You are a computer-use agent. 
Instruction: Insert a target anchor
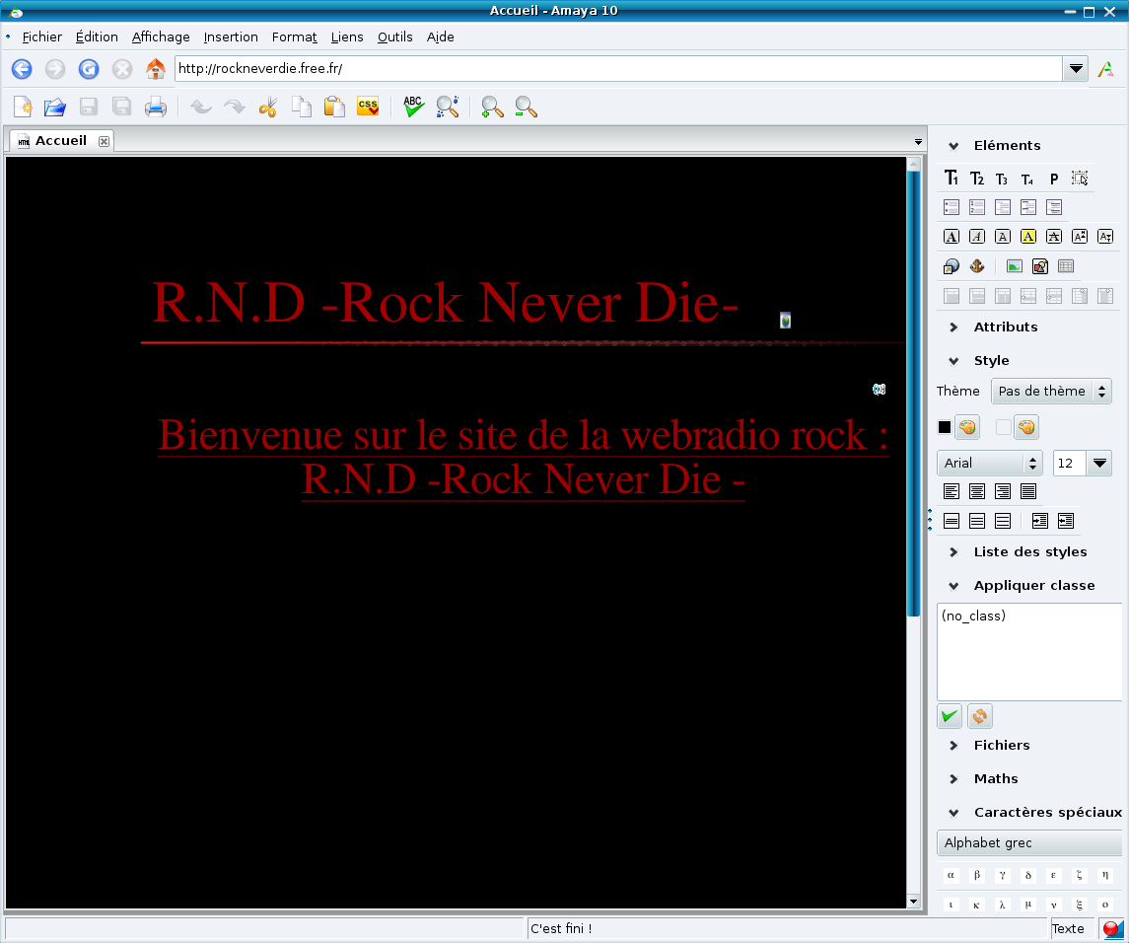click(976, 266)
